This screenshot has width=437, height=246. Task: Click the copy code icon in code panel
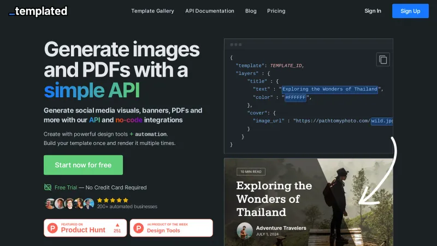383,60
